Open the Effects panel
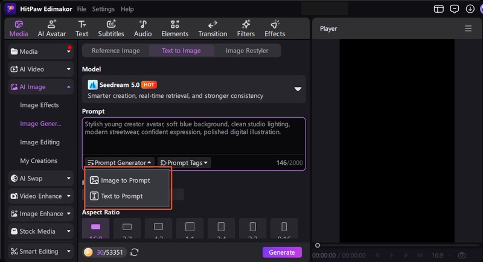The width and height of the screenshot is (483, 262). (275, 28)
